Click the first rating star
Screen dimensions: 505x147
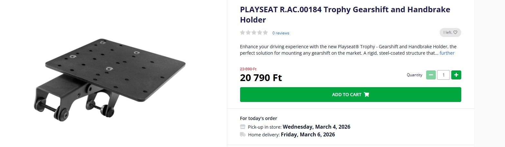coord(243,32)
